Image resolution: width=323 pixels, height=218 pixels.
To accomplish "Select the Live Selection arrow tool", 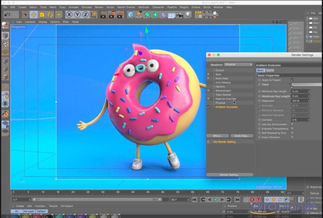I will click(x=25, y=15).
